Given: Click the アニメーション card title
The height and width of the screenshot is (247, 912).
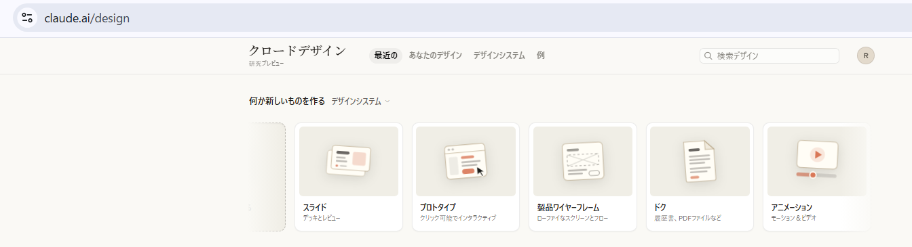Looking at the screenshot, I should click(792, 207).
